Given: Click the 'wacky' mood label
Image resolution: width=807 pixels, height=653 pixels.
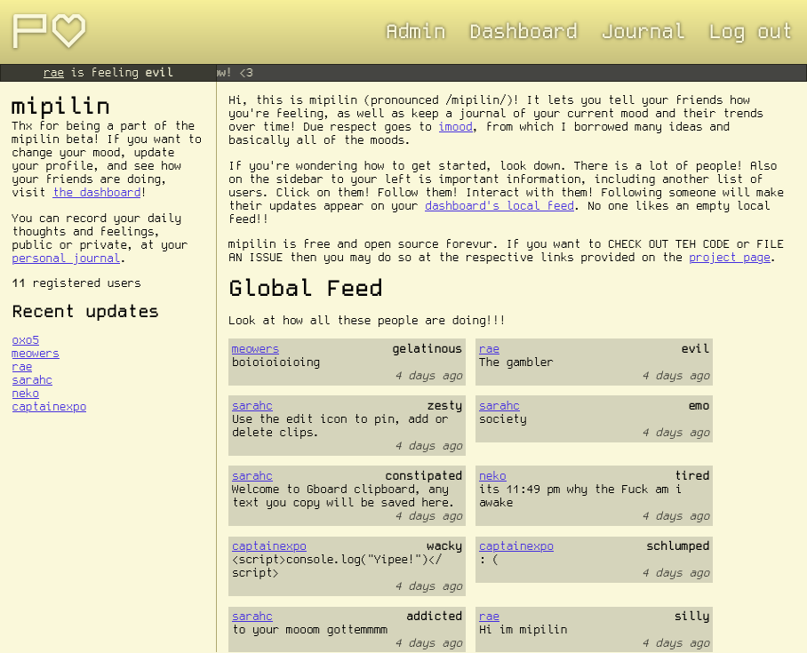Looking at the screenshot, I should click(x=444, y=546).
